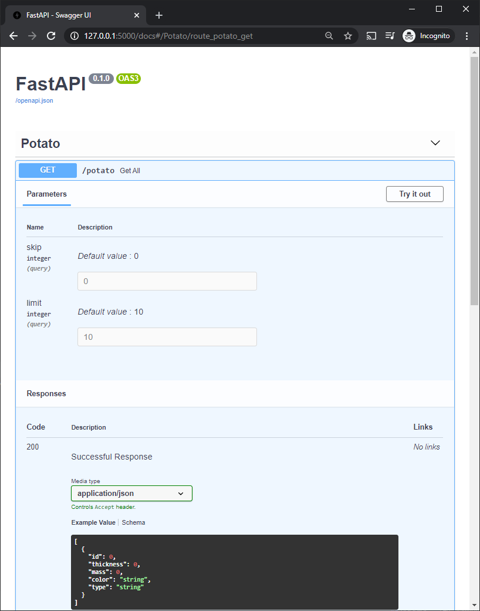Minimize the browser window
The width and height of the screenshot is (480, 611).
tap(412, 9)
